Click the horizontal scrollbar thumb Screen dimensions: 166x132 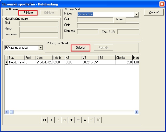(11, 112)
